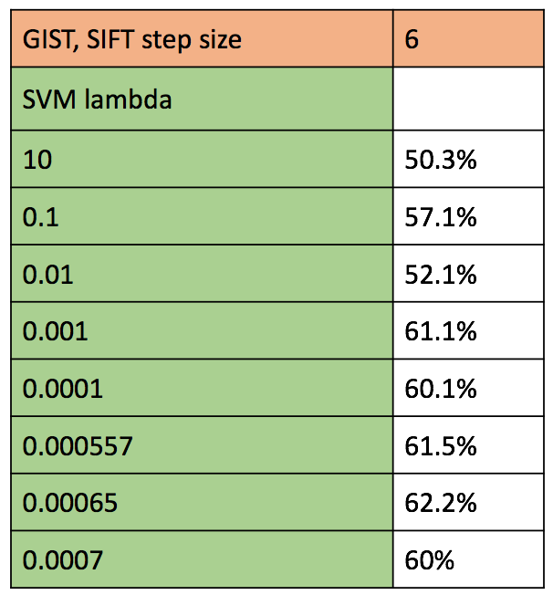Click the lambda value 10 cell
The height and width of the screenshot is (595, 553).
pos(202,159)
